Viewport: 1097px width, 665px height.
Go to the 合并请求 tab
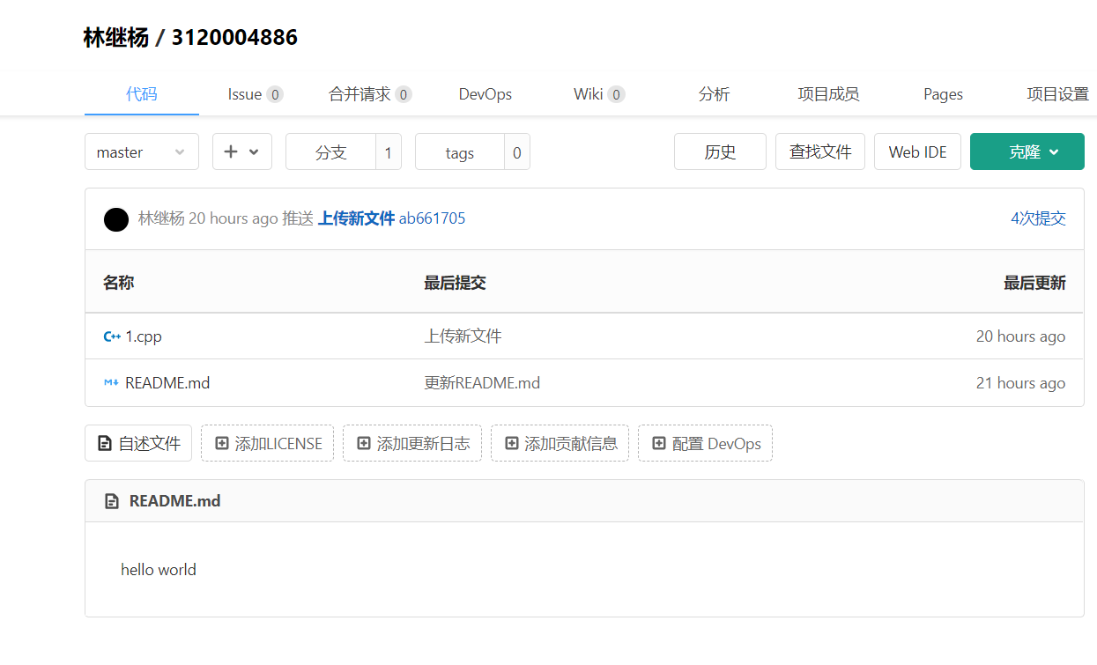(x=370, y=94)
